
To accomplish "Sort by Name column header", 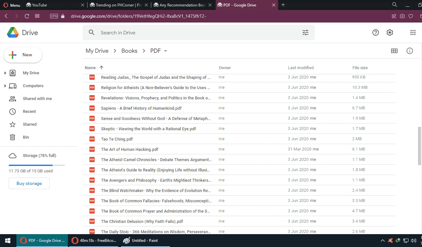I will [90, 68].
